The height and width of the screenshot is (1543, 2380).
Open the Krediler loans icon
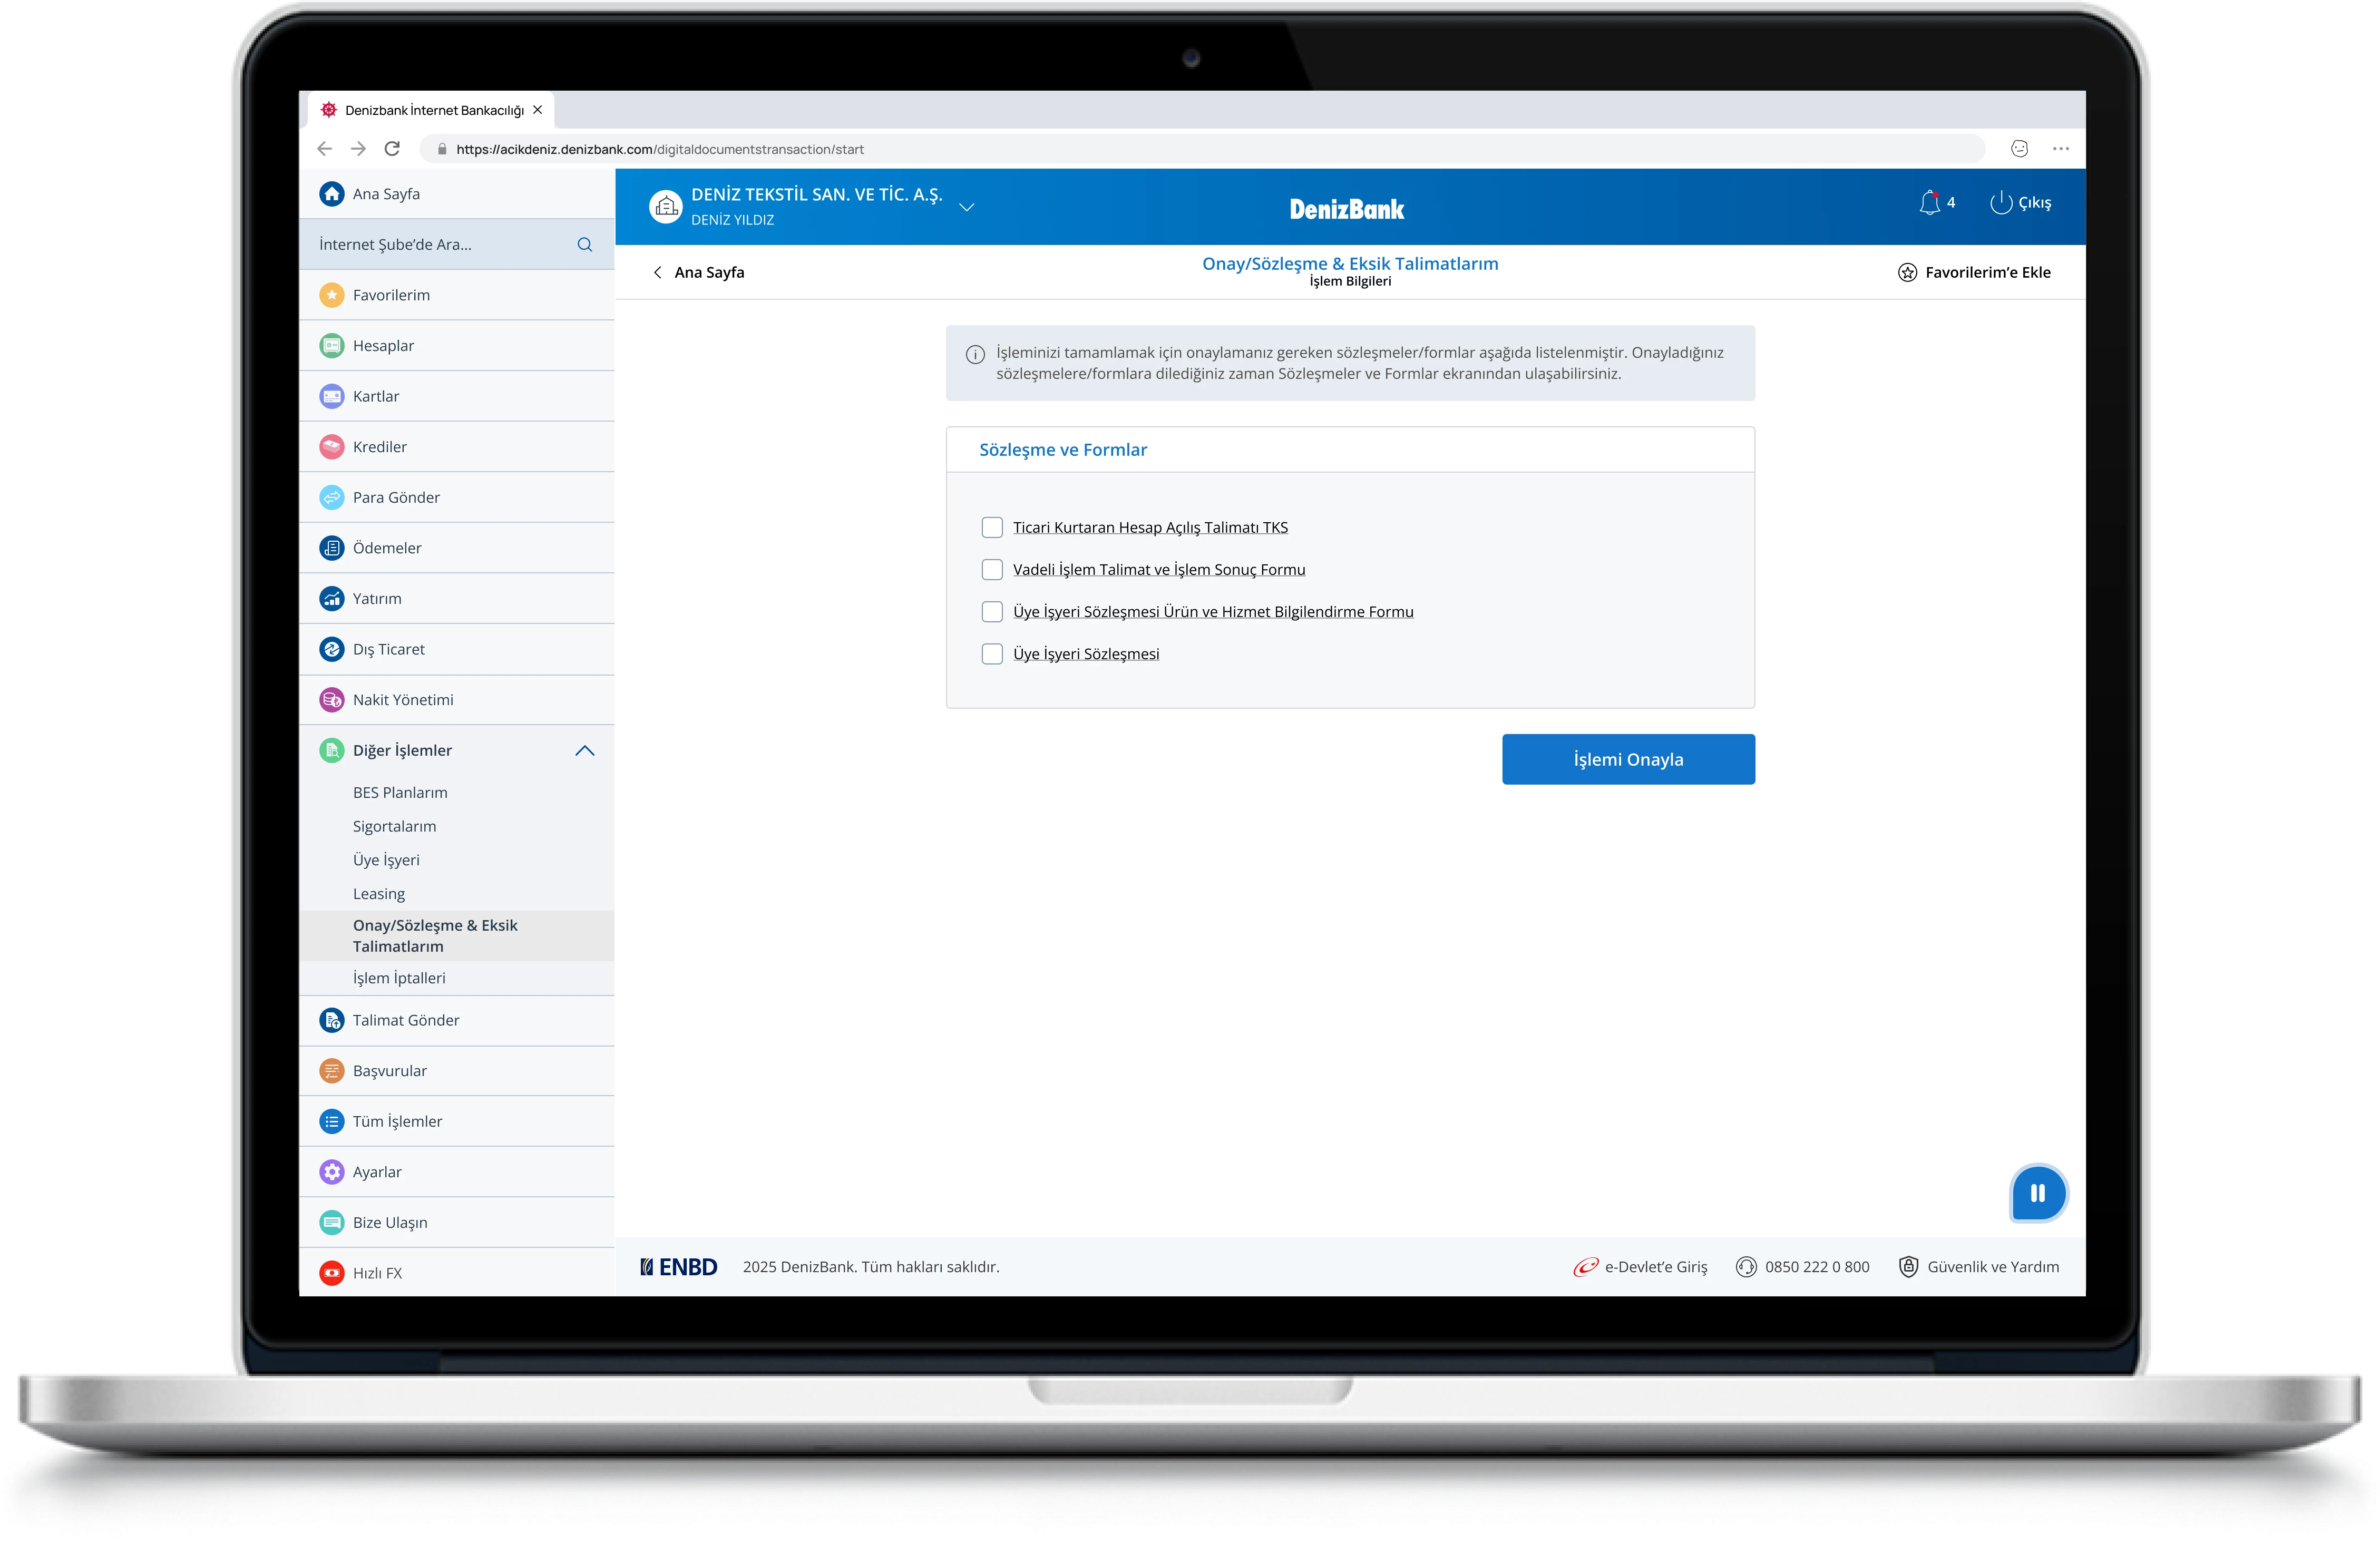pos(332,447)
